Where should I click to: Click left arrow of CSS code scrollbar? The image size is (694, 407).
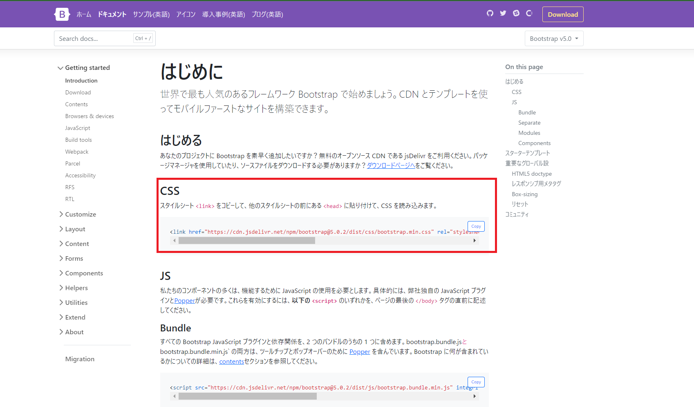(x=175, y=241)
